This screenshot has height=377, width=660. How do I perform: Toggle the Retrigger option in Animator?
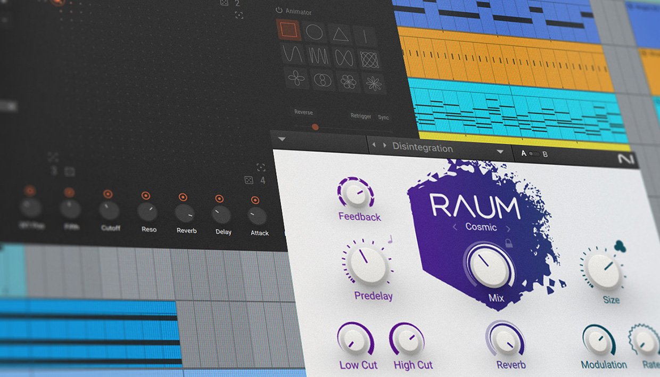[x=361, y=116]
